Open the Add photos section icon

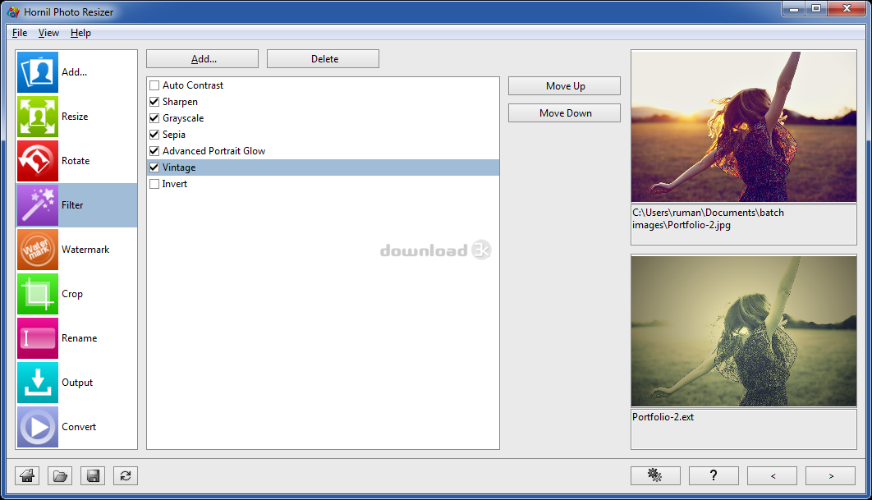coord(38,72)
